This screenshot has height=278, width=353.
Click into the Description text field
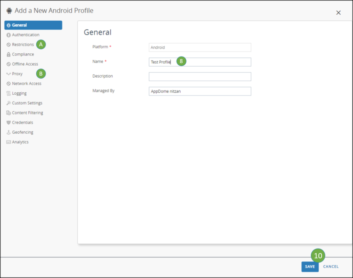tap(200, 77)
